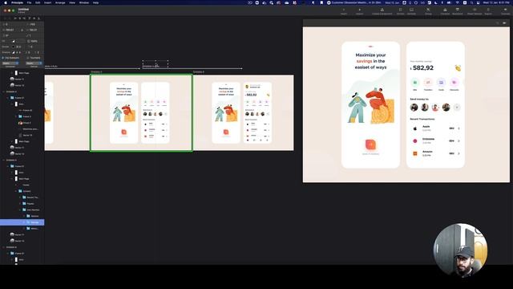Viewport: 513px width, 289px height.
Task: Expand the Recent Tra... folder arrow
Action: pyautogui.click(x=20, y=197)
